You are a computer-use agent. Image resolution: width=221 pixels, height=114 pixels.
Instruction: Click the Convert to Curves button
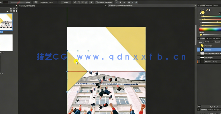click(x=104, y=2)
